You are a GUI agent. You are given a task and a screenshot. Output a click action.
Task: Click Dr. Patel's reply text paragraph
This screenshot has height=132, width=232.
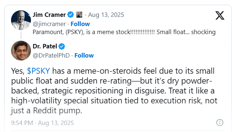coord(114,91)
